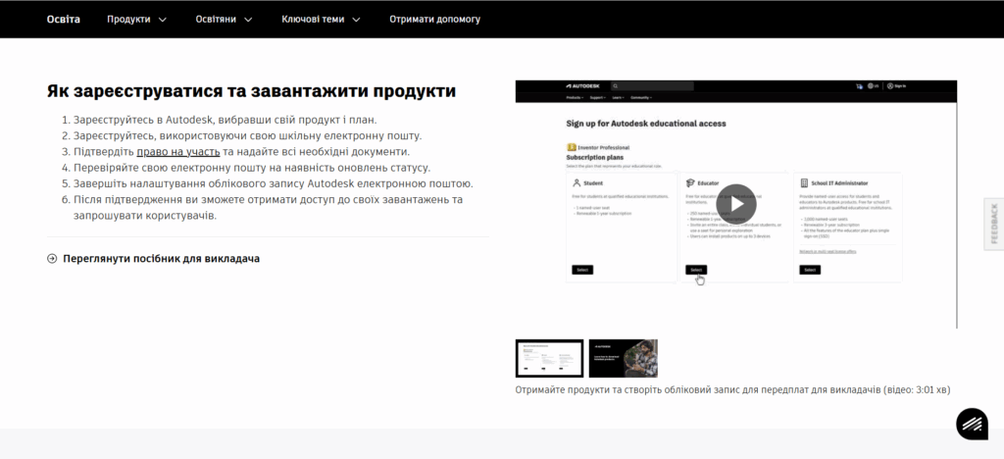Follow the право на участь link
The width and height of the screenshot is (1004, 459).
[x=177, y=152]
